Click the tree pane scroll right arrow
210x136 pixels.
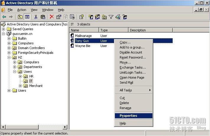click(65, 127)
